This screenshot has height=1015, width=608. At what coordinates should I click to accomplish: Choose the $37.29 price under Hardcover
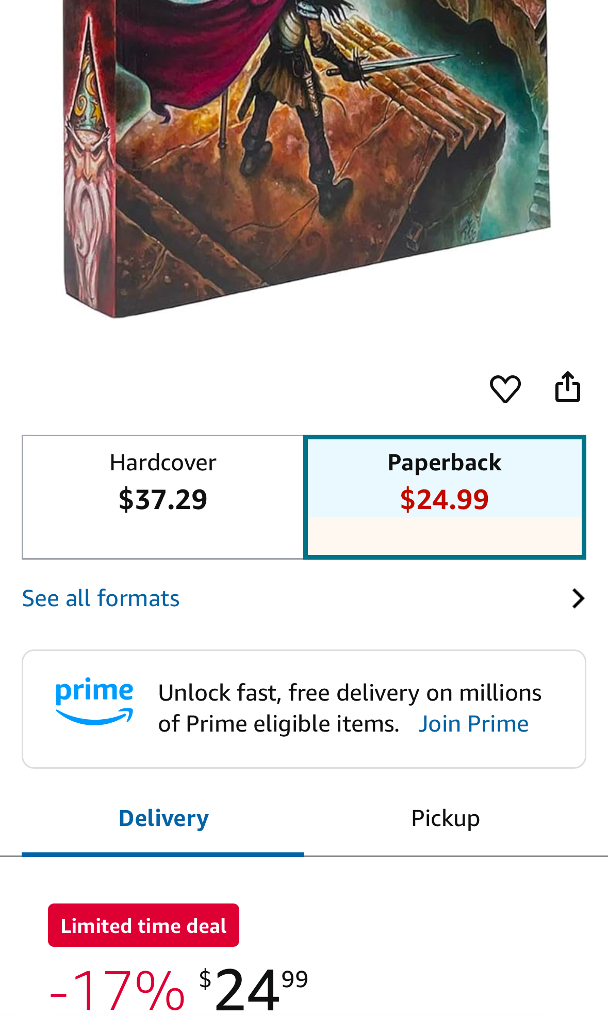point(163,499)
